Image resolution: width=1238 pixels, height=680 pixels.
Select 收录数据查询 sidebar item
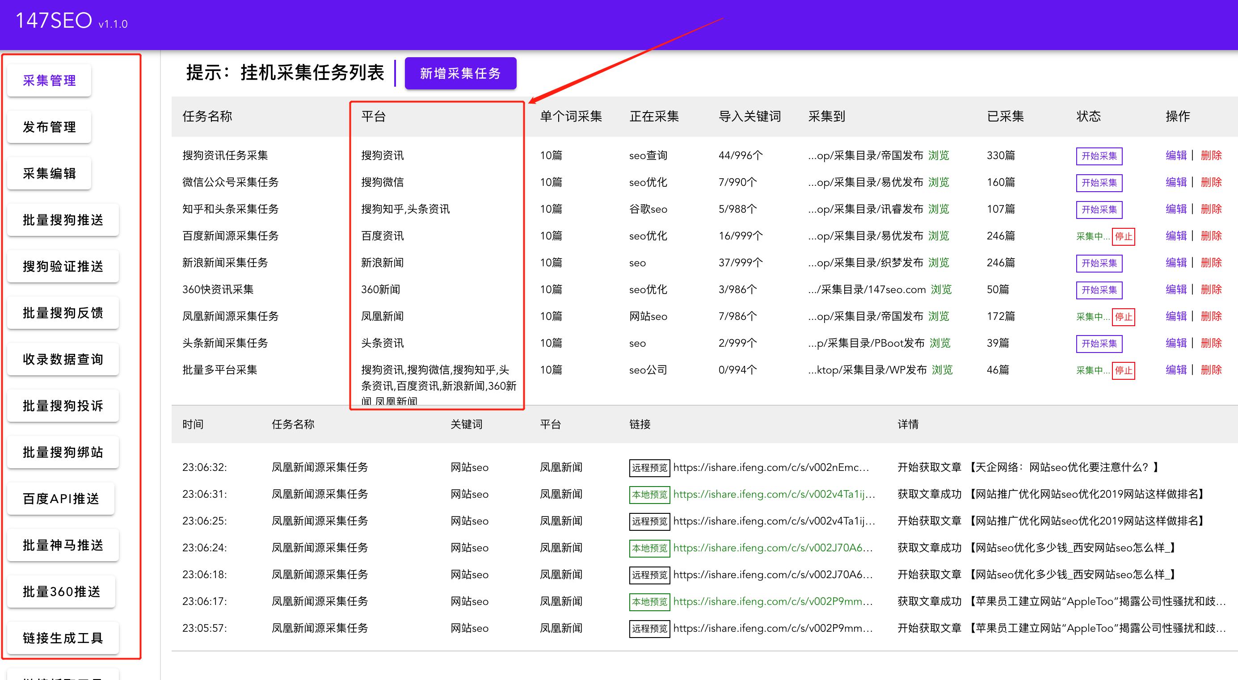pos(63,359)
